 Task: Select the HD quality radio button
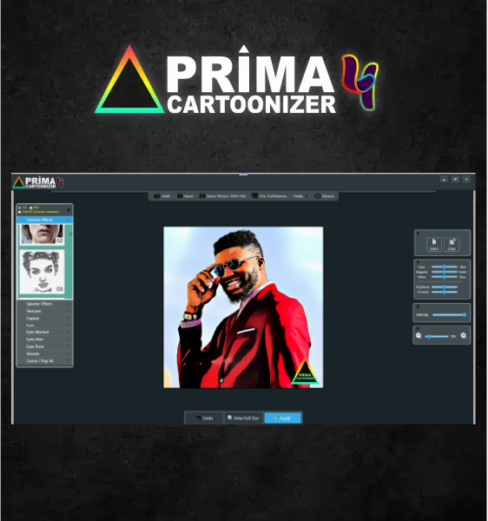point(31,208)
